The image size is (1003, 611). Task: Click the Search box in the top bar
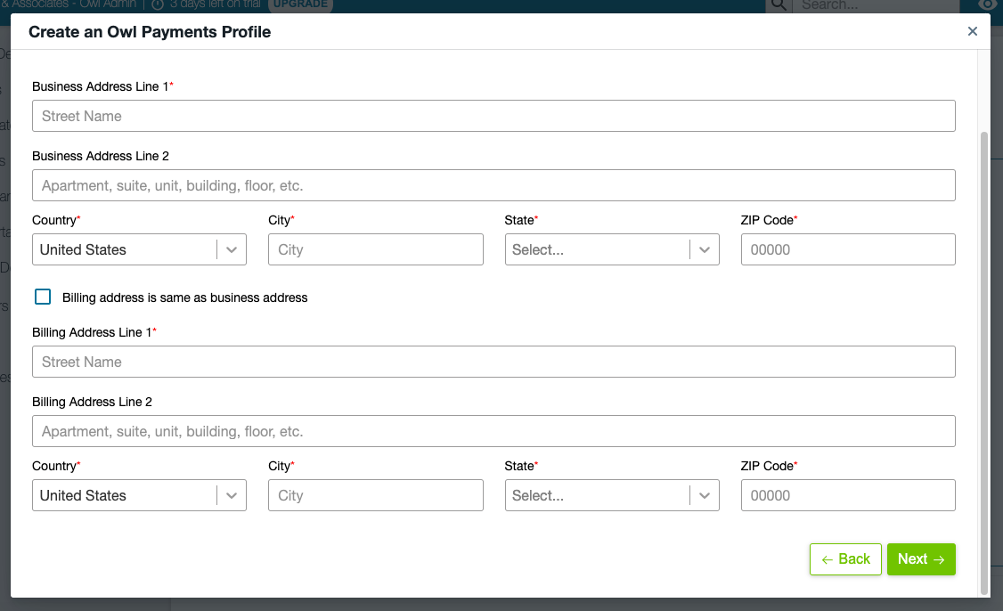point(876,5)
